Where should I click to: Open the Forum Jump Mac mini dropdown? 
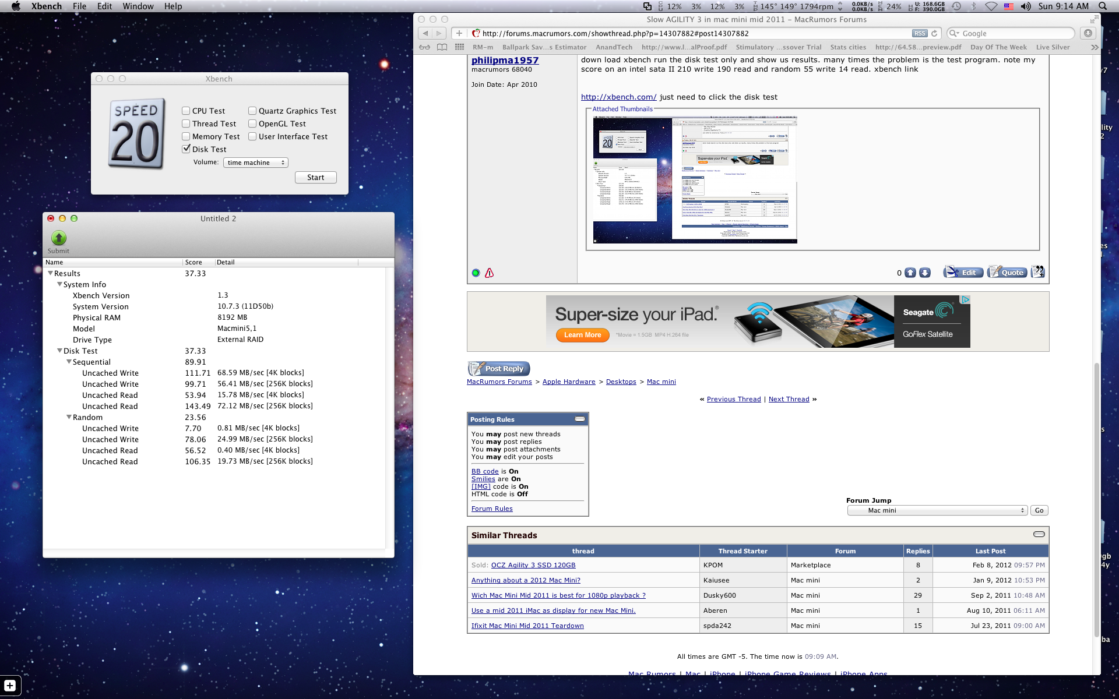[x=937, y=510]
